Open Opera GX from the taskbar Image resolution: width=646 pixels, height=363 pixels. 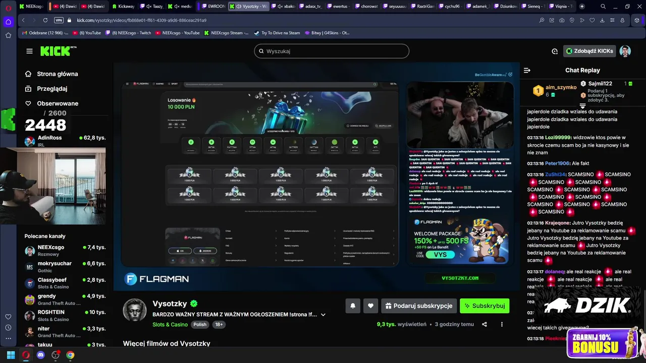click(x=26, y=355)
